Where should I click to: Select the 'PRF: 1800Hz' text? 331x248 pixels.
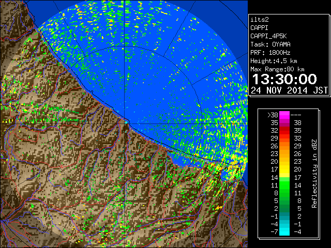pyautogui.click(x=270, y=53)
